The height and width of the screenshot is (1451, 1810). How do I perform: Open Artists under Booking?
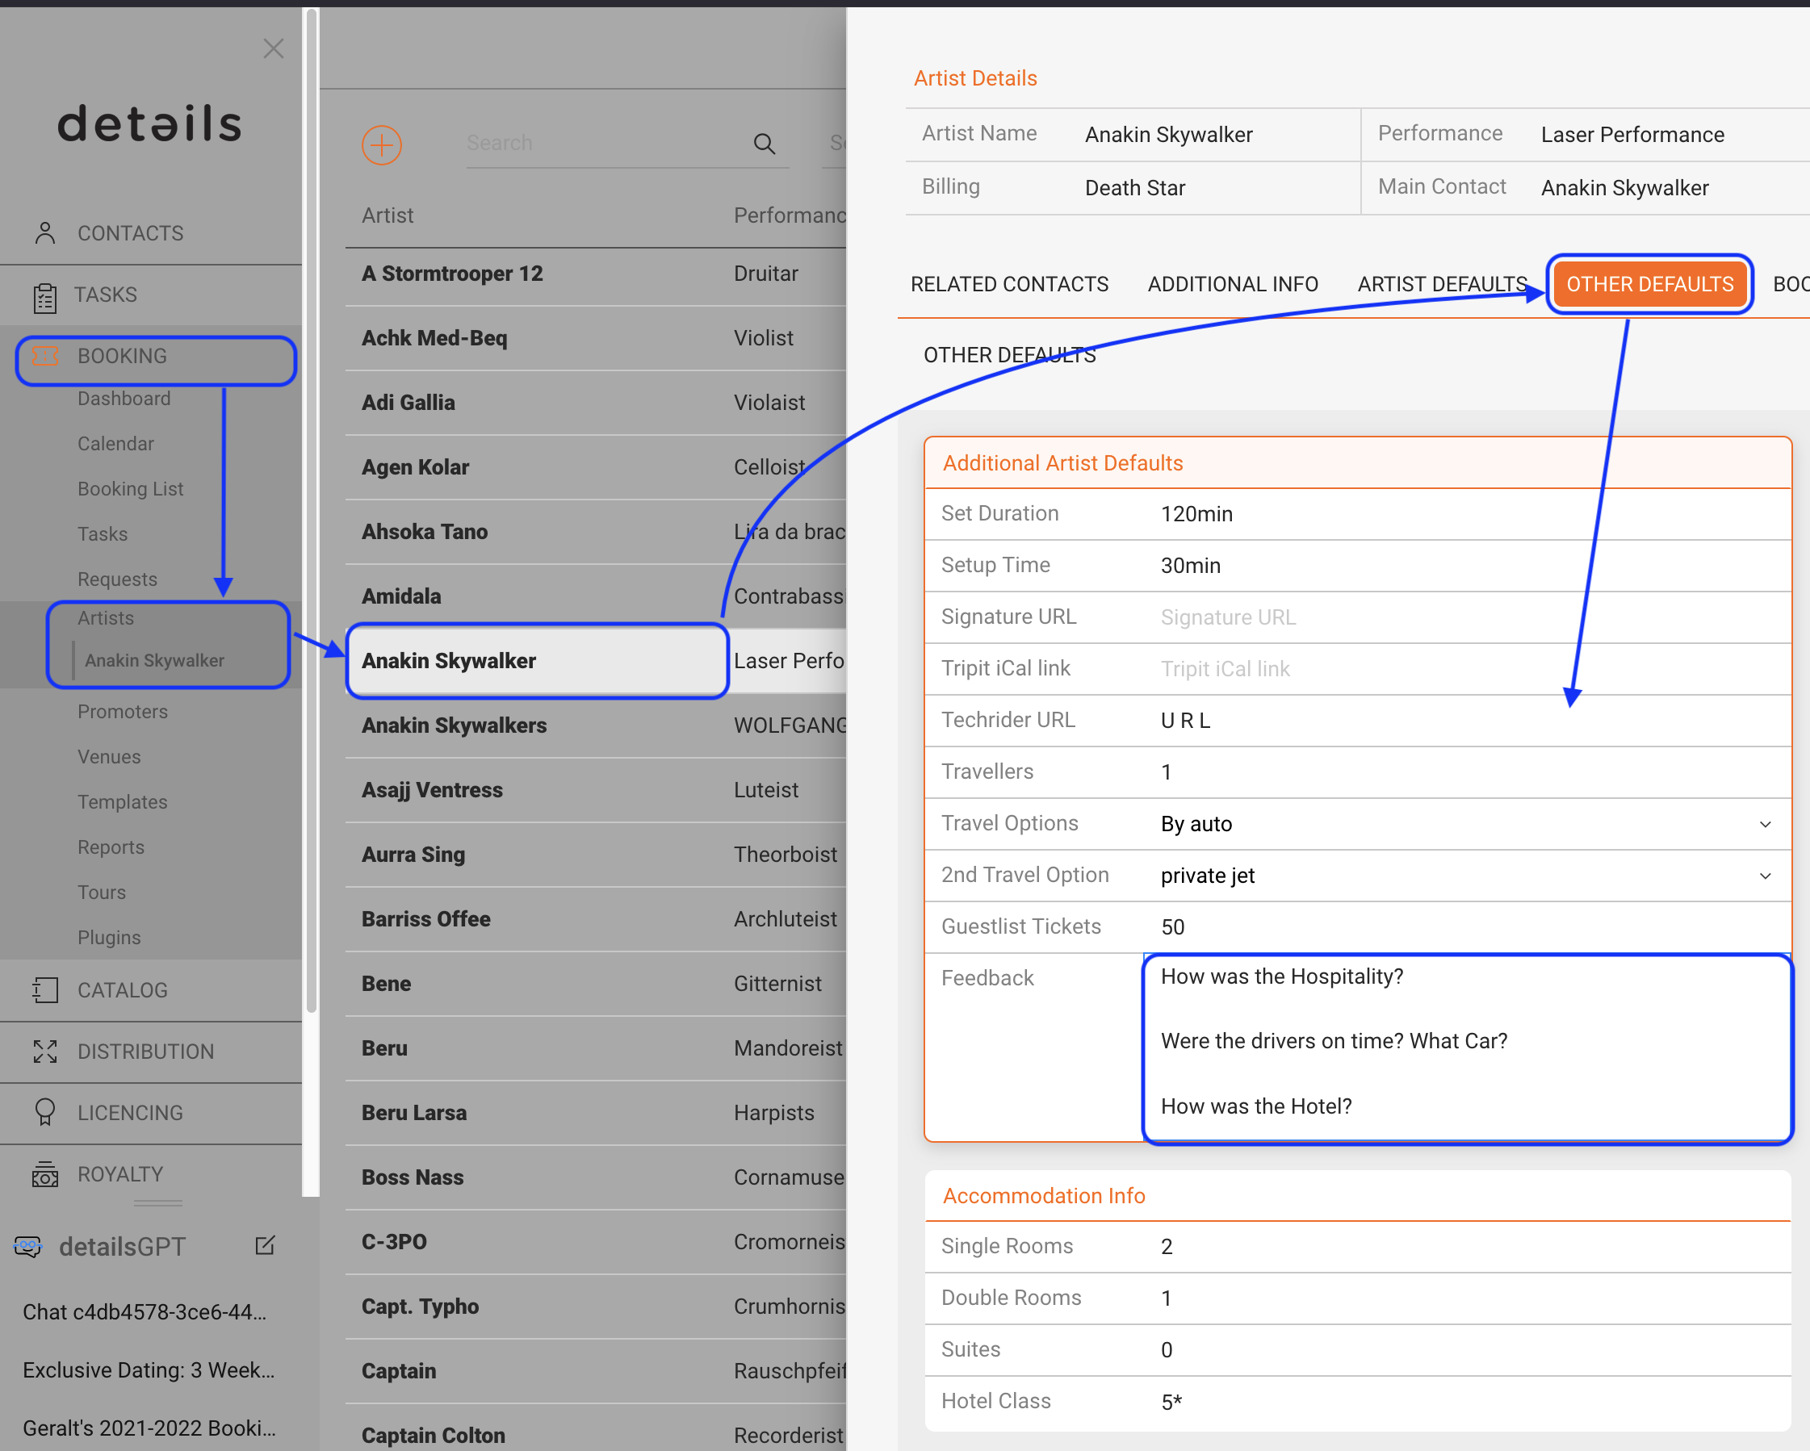click(x=105, y=617)
